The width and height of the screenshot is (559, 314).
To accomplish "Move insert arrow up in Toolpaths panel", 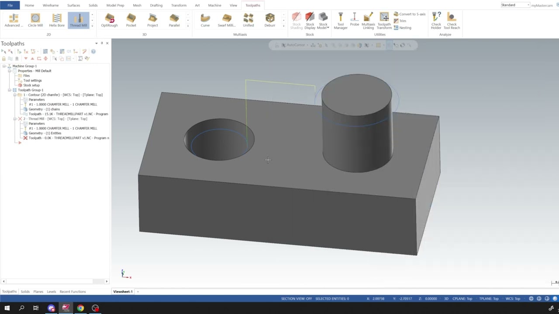I will [32, 58].
